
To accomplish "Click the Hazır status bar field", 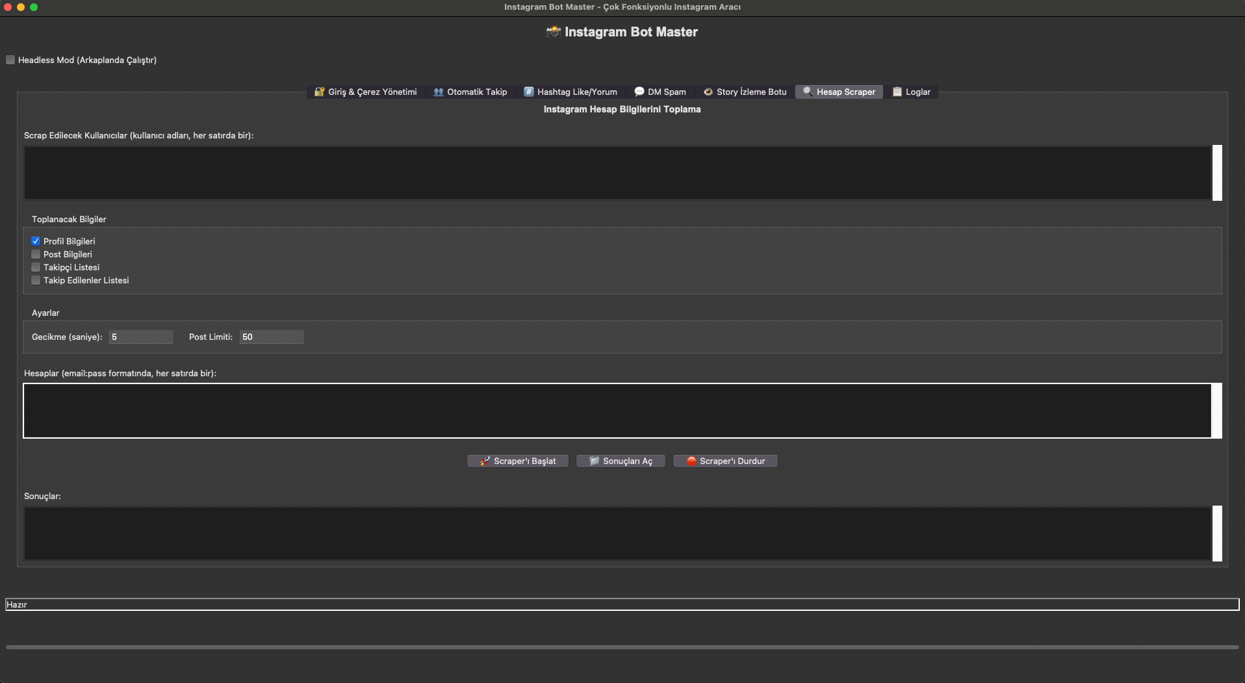I will coord(622,604).
